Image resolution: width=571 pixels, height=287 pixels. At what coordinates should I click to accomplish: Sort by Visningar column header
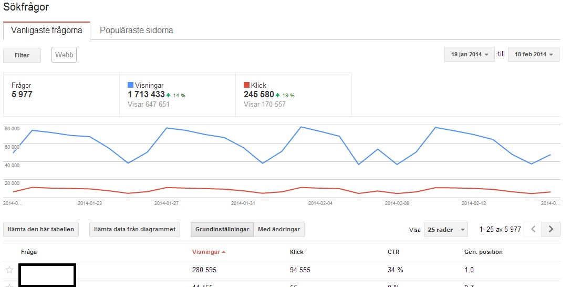coord(209,252)
